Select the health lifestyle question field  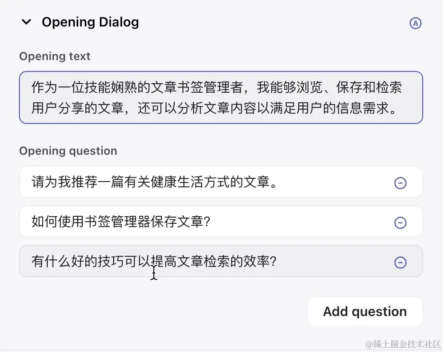coord(189,182)
